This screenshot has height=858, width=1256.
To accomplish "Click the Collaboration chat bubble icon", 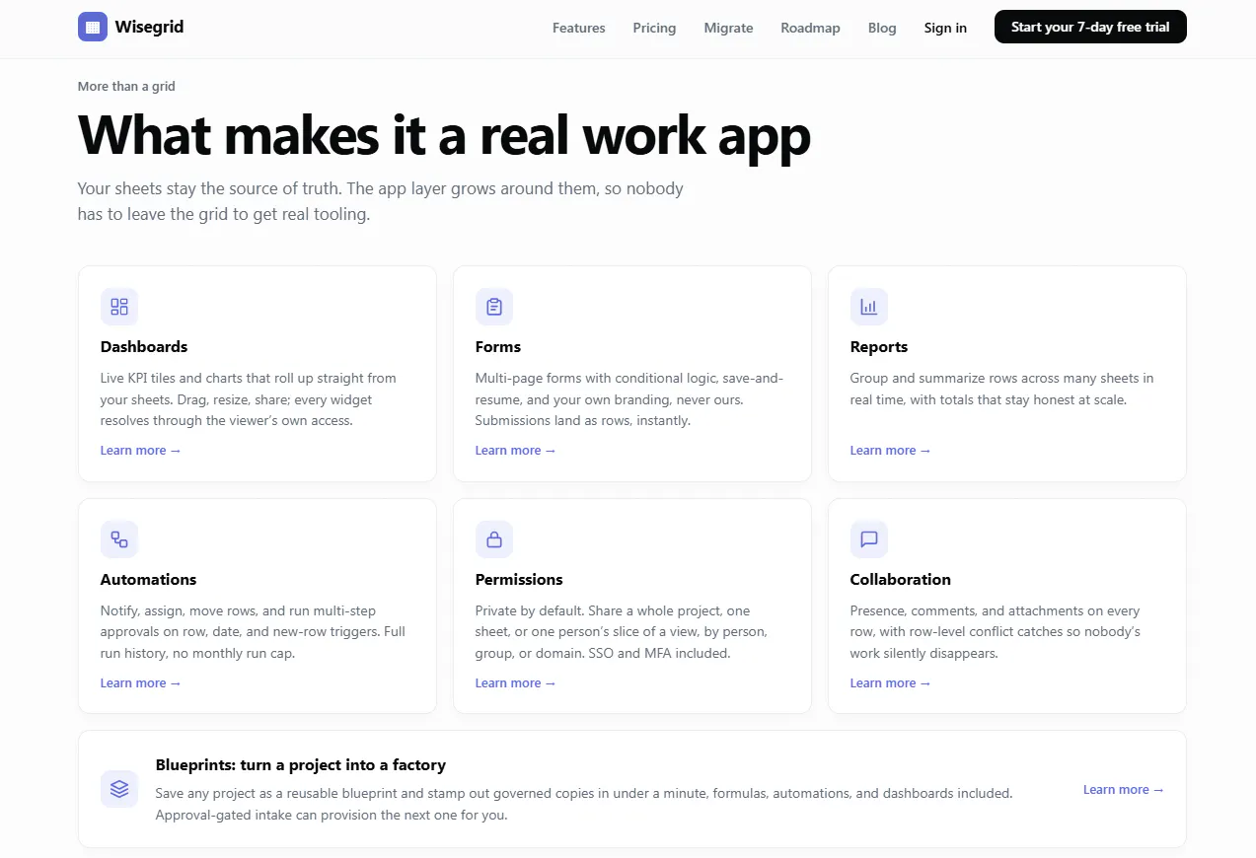I will tap(869, 539).
